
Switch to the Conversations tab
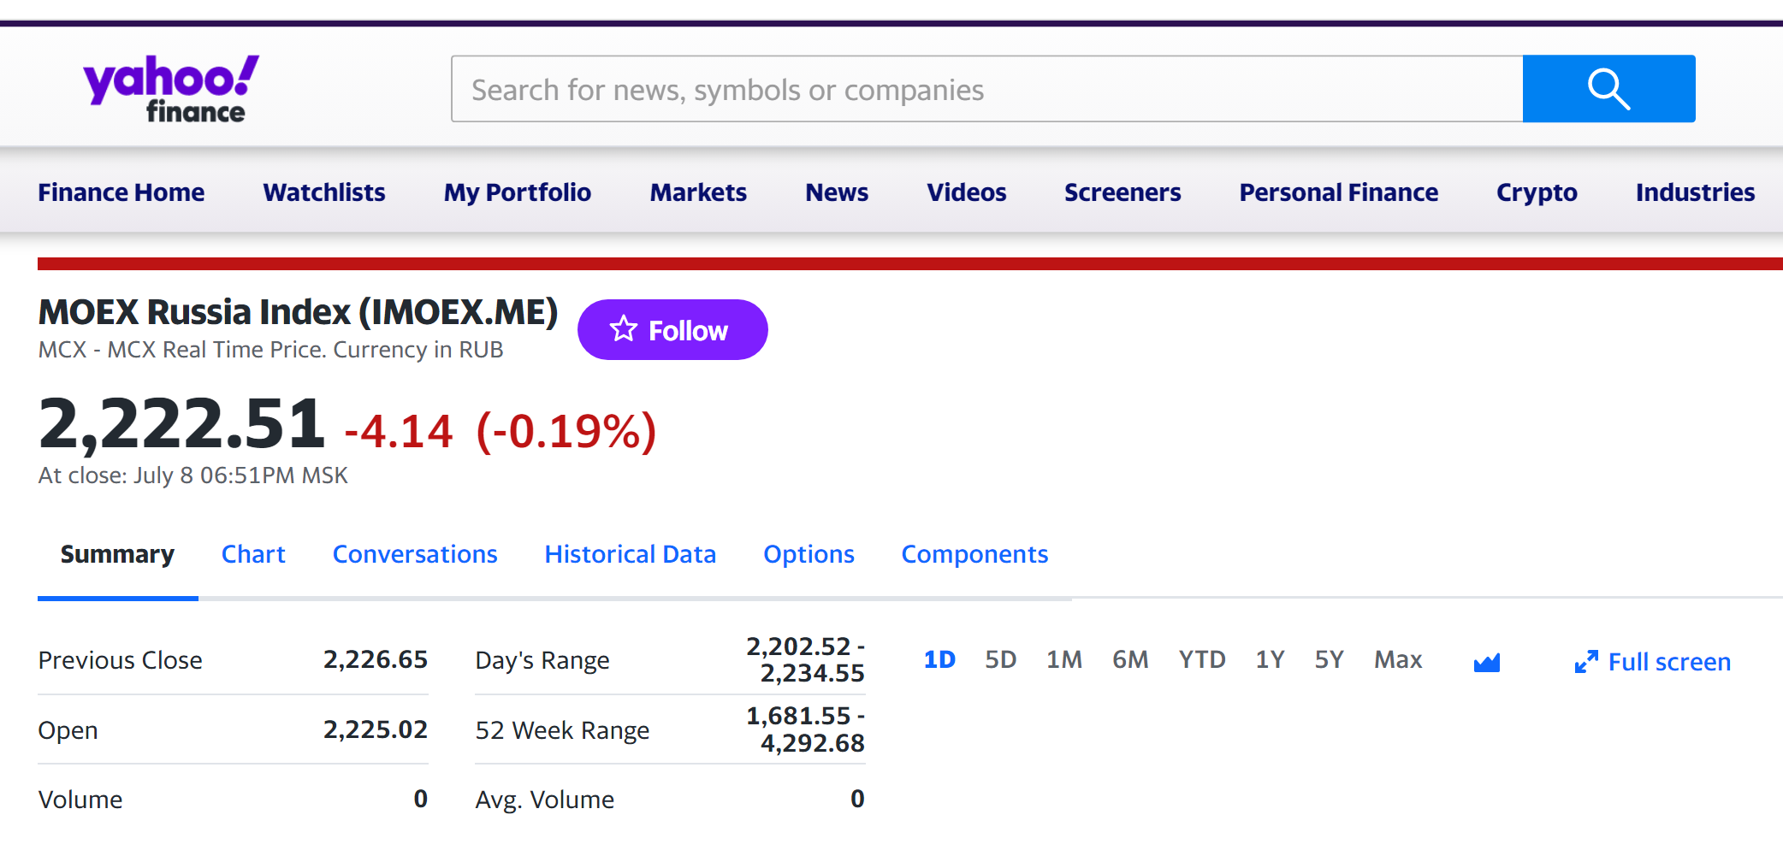pos(415,554)
